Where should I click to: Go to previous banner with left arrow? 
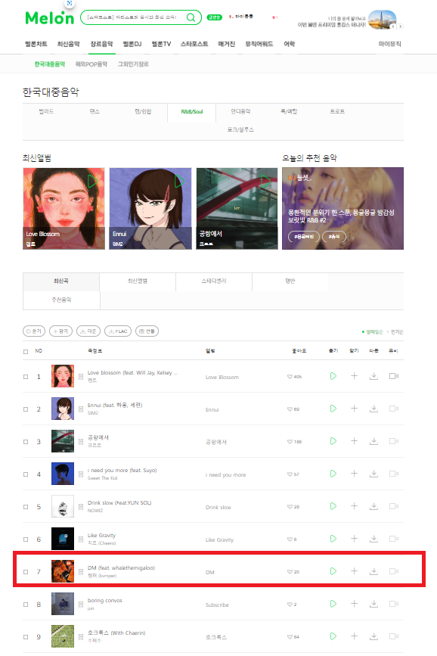click(393, 26)
